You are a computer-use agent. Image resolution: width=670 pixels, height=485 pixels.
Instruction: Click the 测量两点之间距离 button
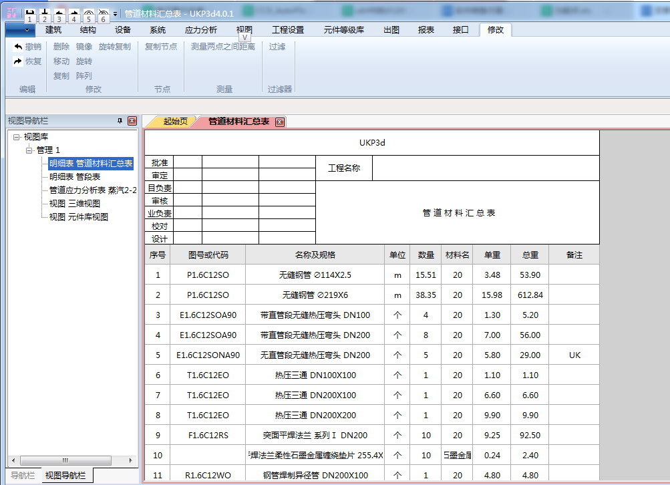click(222, 47)
